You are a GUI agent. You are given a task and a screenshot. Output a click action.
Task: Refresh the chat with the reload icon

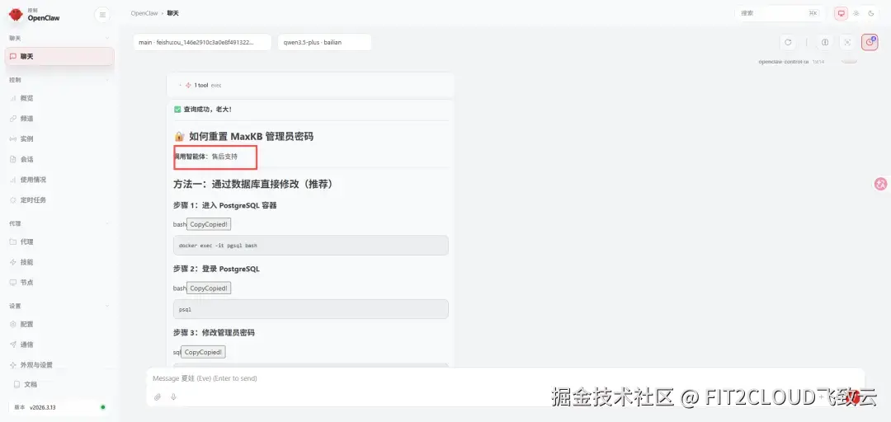point(788,42)
